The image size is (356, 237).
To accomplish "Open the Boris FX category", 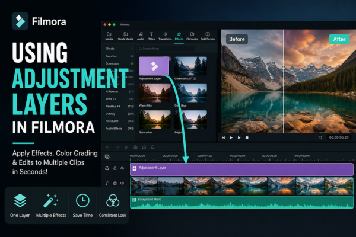I will click(119, 99).
